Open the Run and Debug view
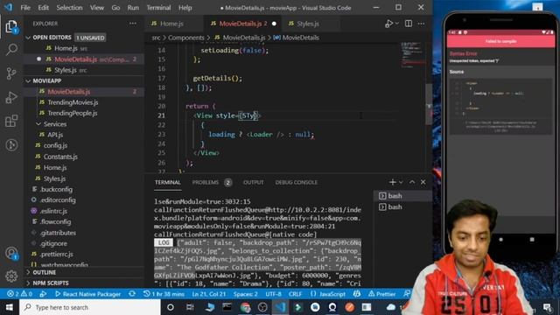 pos(11,97)
